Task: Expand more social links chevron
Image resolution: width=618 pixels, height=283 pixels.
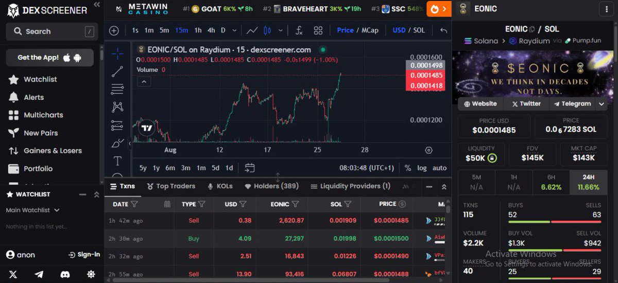Action: point(601,104)
